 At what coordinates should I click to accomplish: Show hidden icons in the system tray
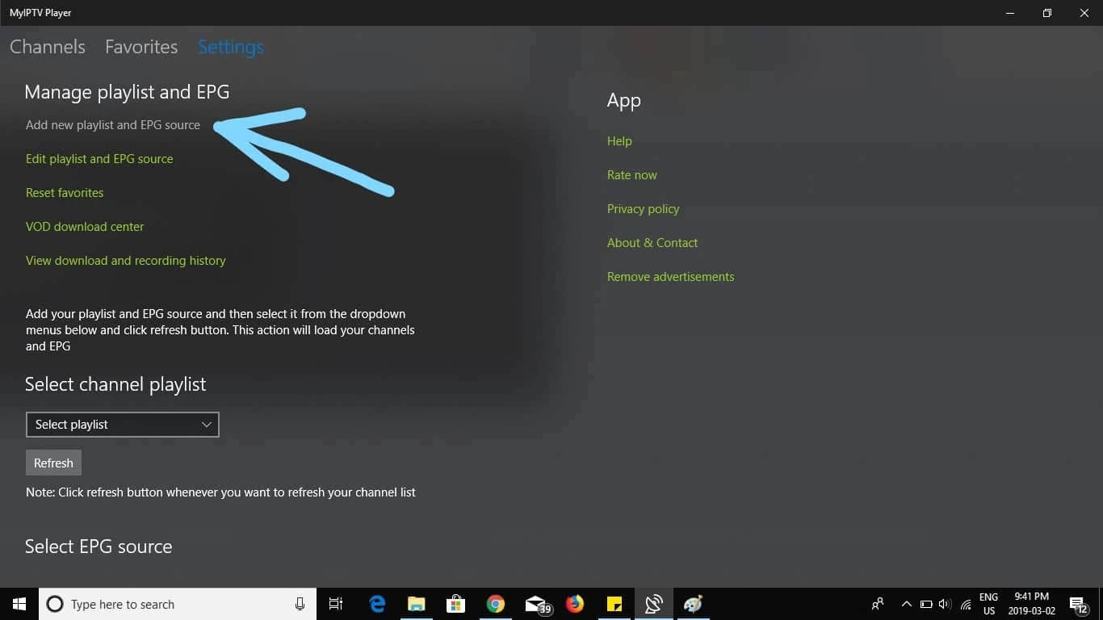tap(906, 604)
